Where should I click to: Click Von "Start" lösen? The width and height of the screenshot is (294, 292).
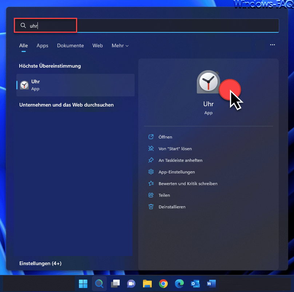175,149
